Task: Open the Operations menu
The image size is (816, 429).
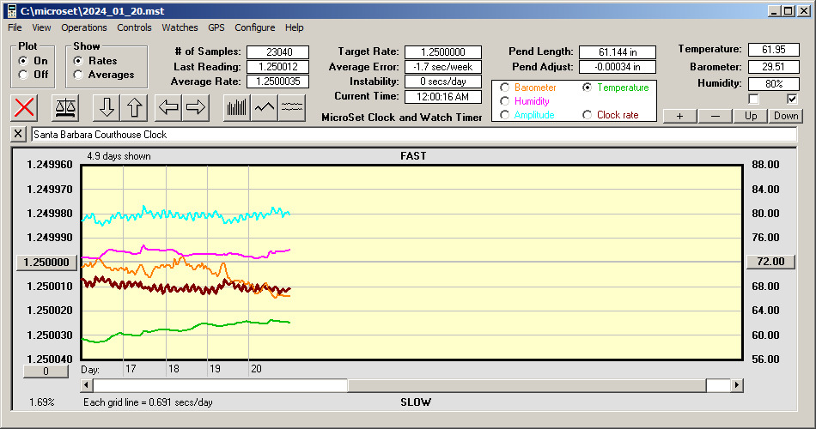Action: coord(84,27)
